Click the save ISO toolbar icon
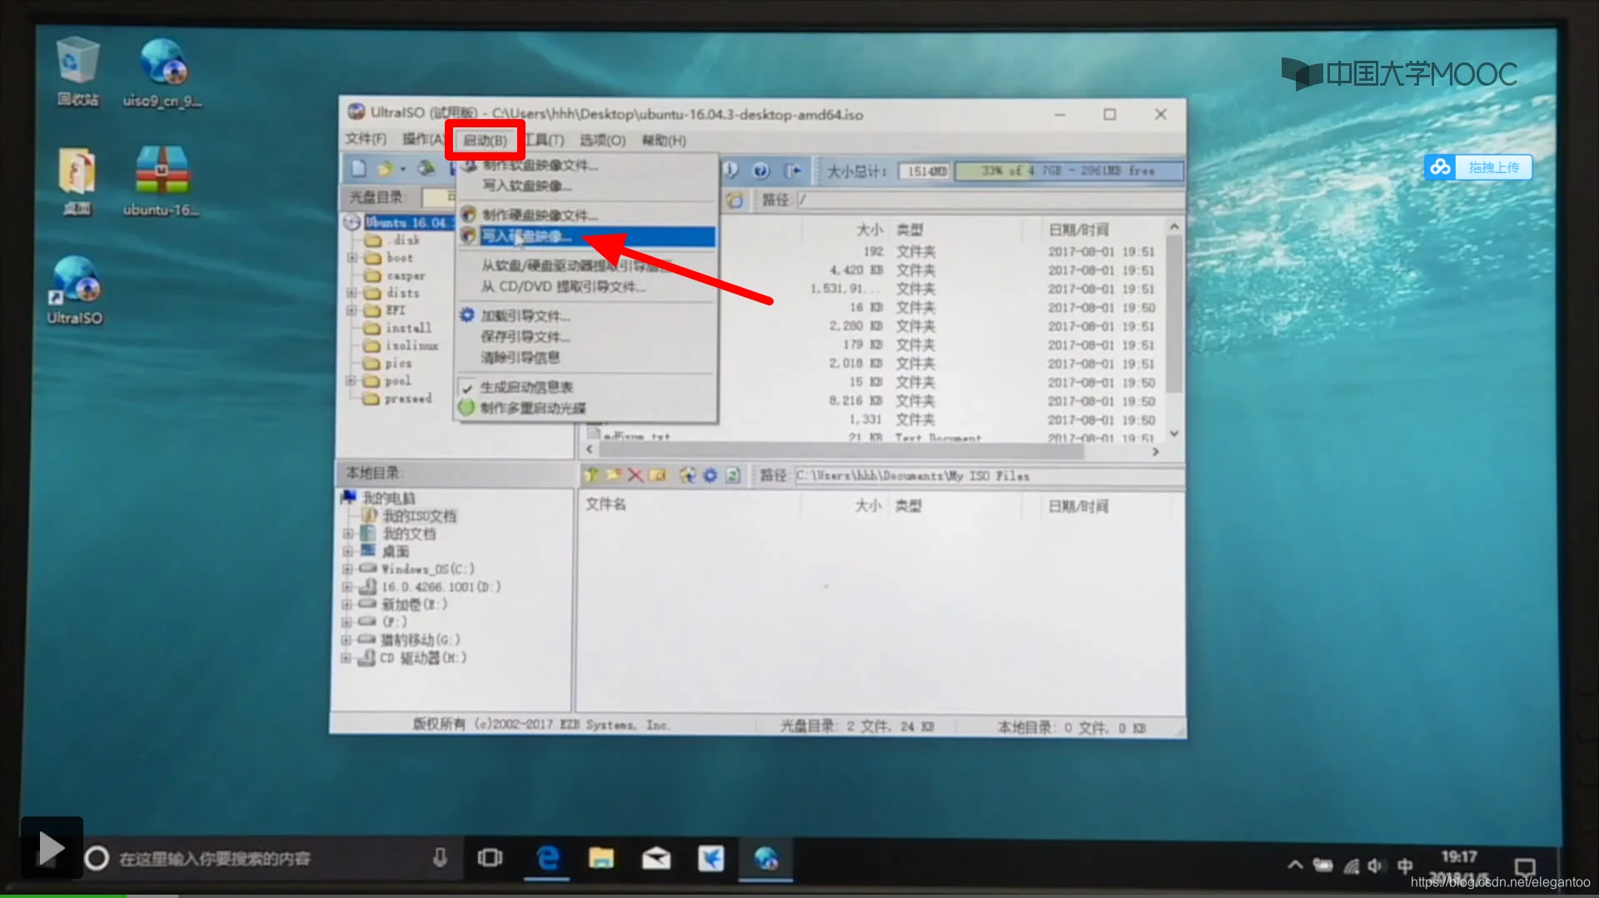Image resolution: width=1599 pixels, height=898 pixels. [x=426, y=168]
